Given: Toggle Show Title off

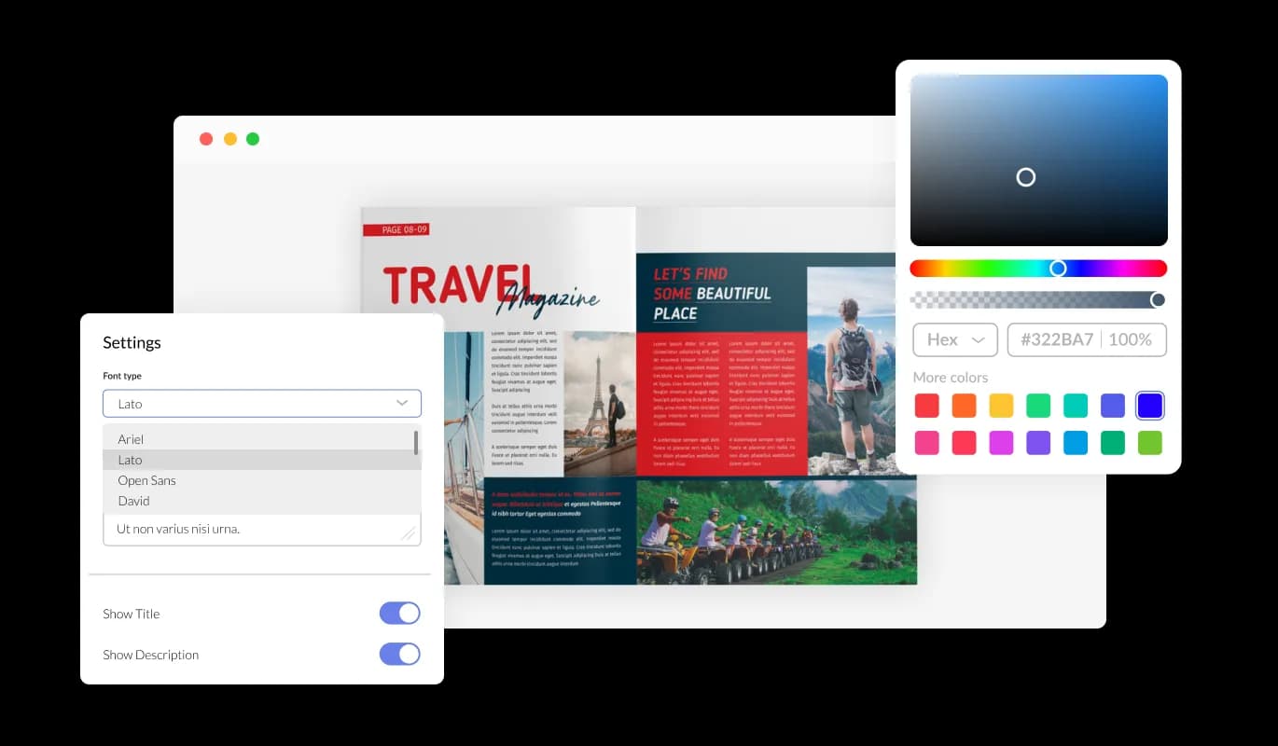Looking at the screenshot, I should pyautogui.click(x=400, y=613).
